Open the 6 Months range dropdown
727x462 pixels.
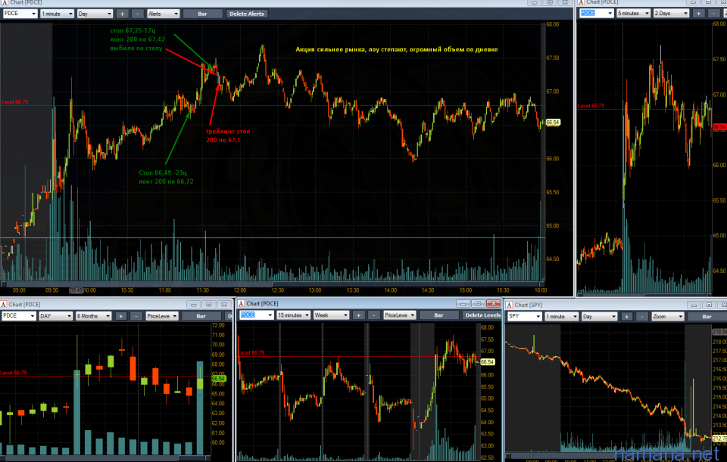(93, 316)
